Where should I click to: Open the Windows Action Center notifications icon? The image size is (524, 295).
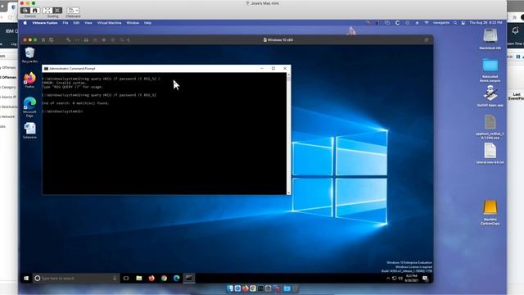(426, 279)
